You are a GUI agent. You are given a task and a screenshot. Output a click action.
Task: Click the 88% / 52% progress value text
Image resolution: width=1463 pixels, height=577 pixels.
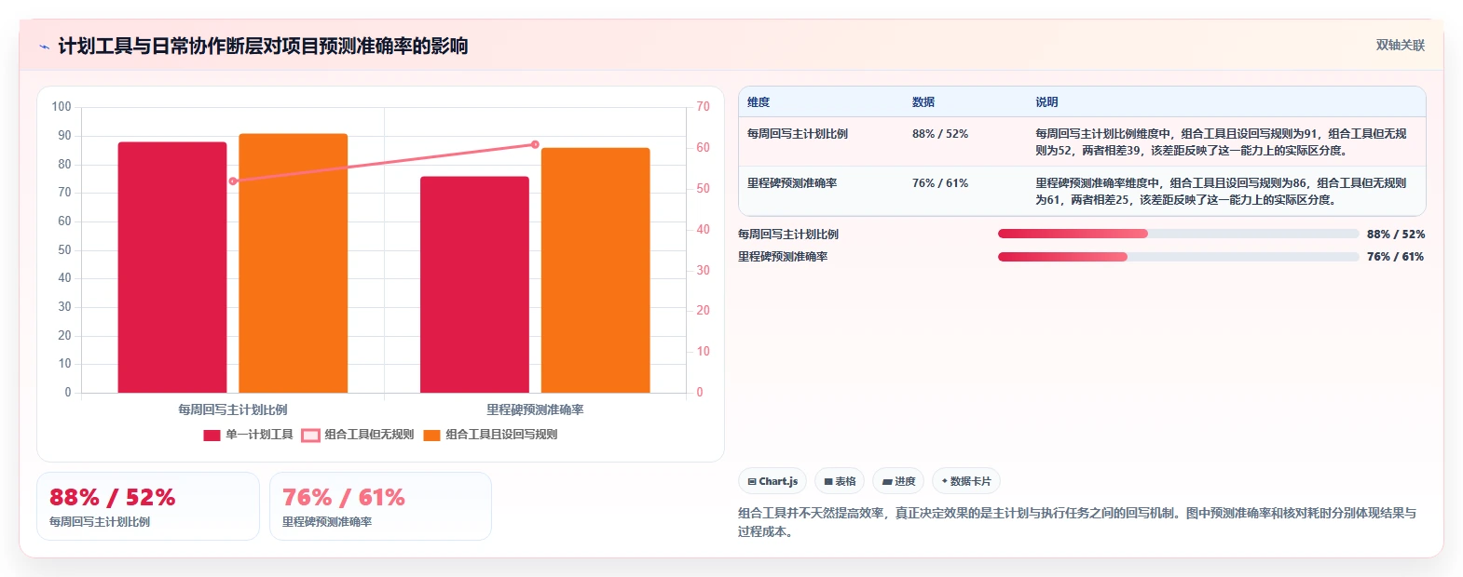[1396, 235]
